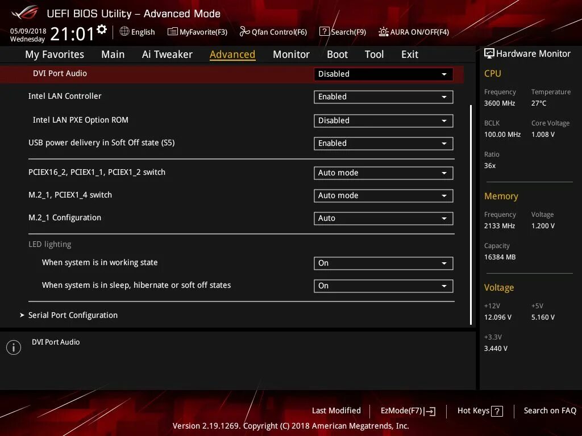Select Intel LAN PXE Option ROM label
582x436 pixels.
click(81, 120)
